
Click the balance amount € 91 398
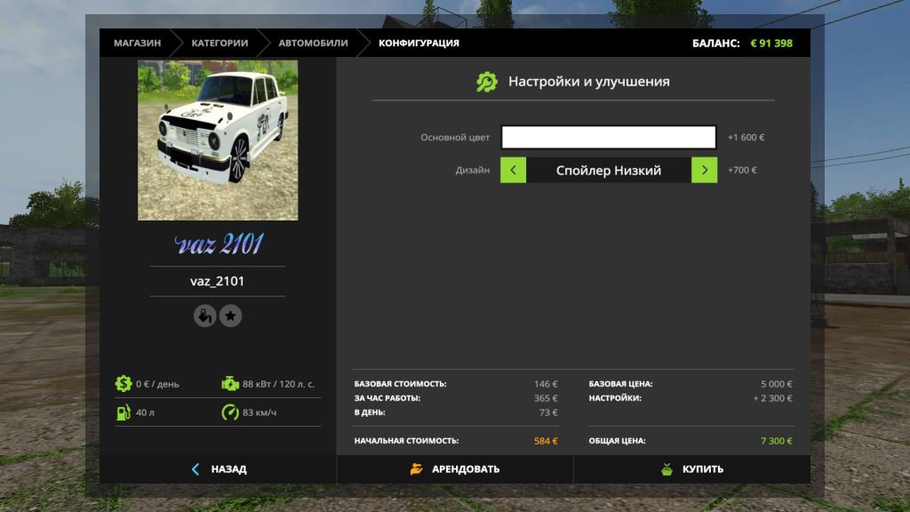click(x=771, y=43)
